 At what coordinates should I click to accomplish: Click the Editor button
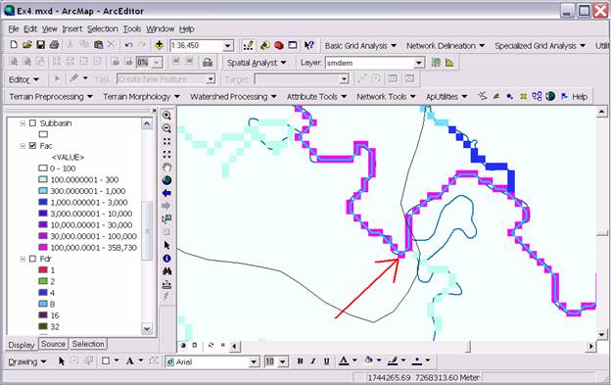(x=23, y=79)
